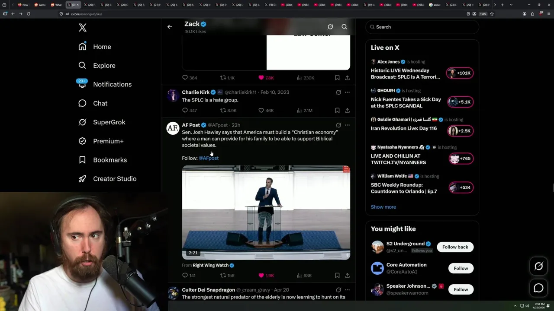
Task: Click Grok icon on Culter Dei Snapdragon post
Action: [x=338, y=290]
